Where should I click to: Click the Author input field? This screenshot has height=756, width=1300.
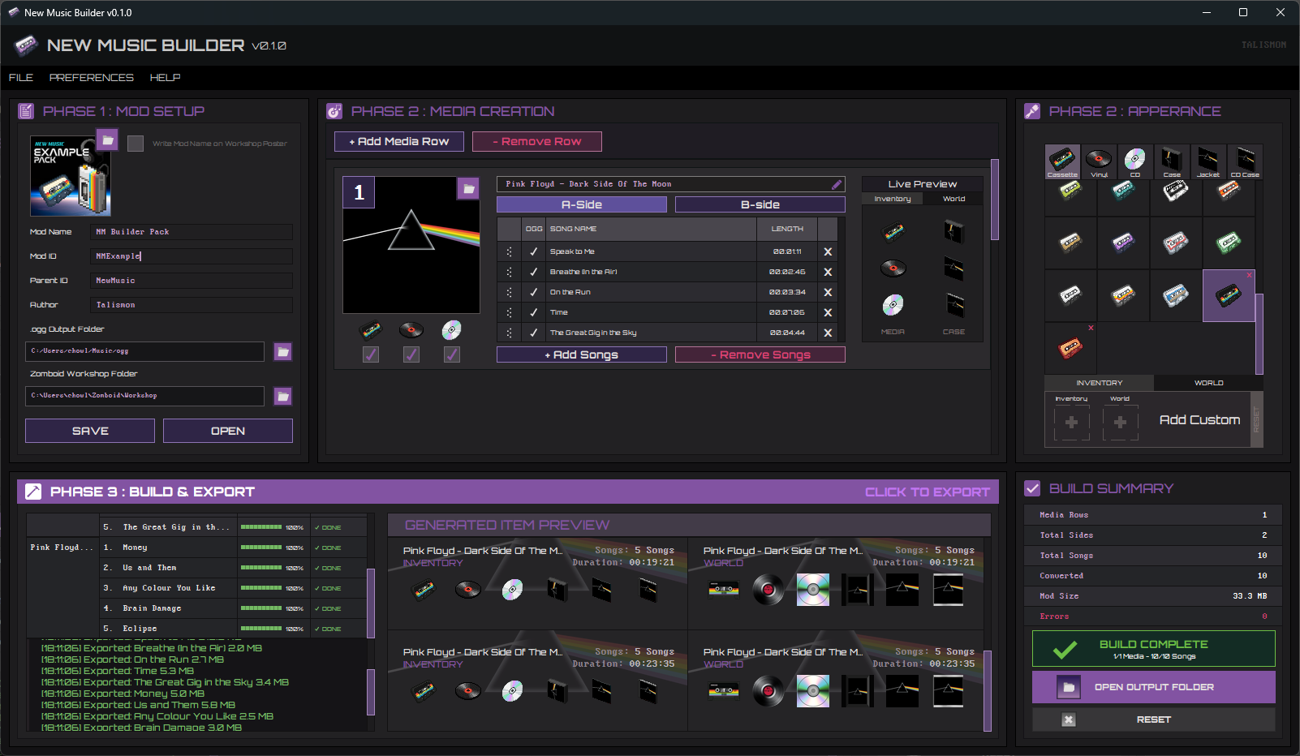point(192,305)
